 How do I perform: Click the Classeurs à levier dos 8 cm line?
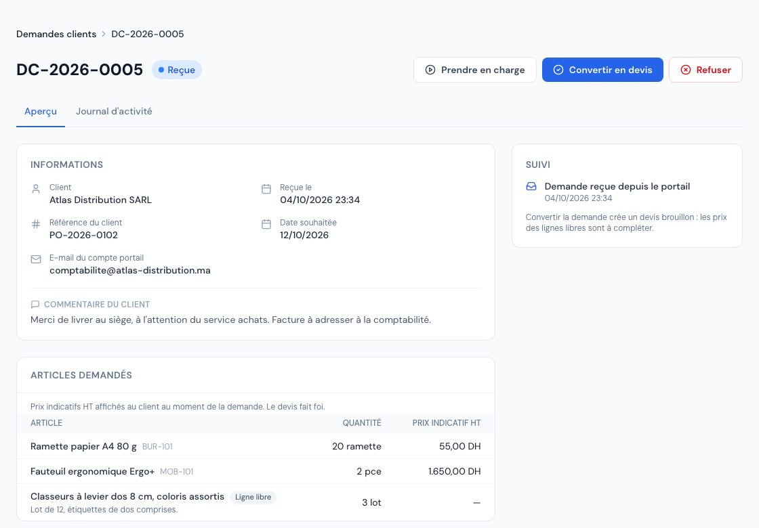click(255, 502)
